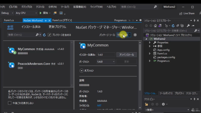The width and height of the screenshot is (201, 113).
Task: Expand the Form1.cs tree node
Action: tap(149, 54)
